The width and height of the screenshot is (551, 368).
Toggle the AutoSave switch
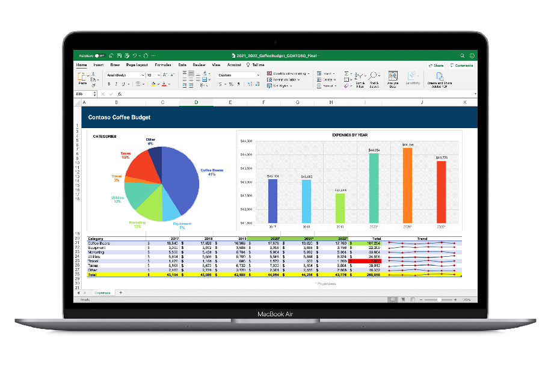coord(100,56)
